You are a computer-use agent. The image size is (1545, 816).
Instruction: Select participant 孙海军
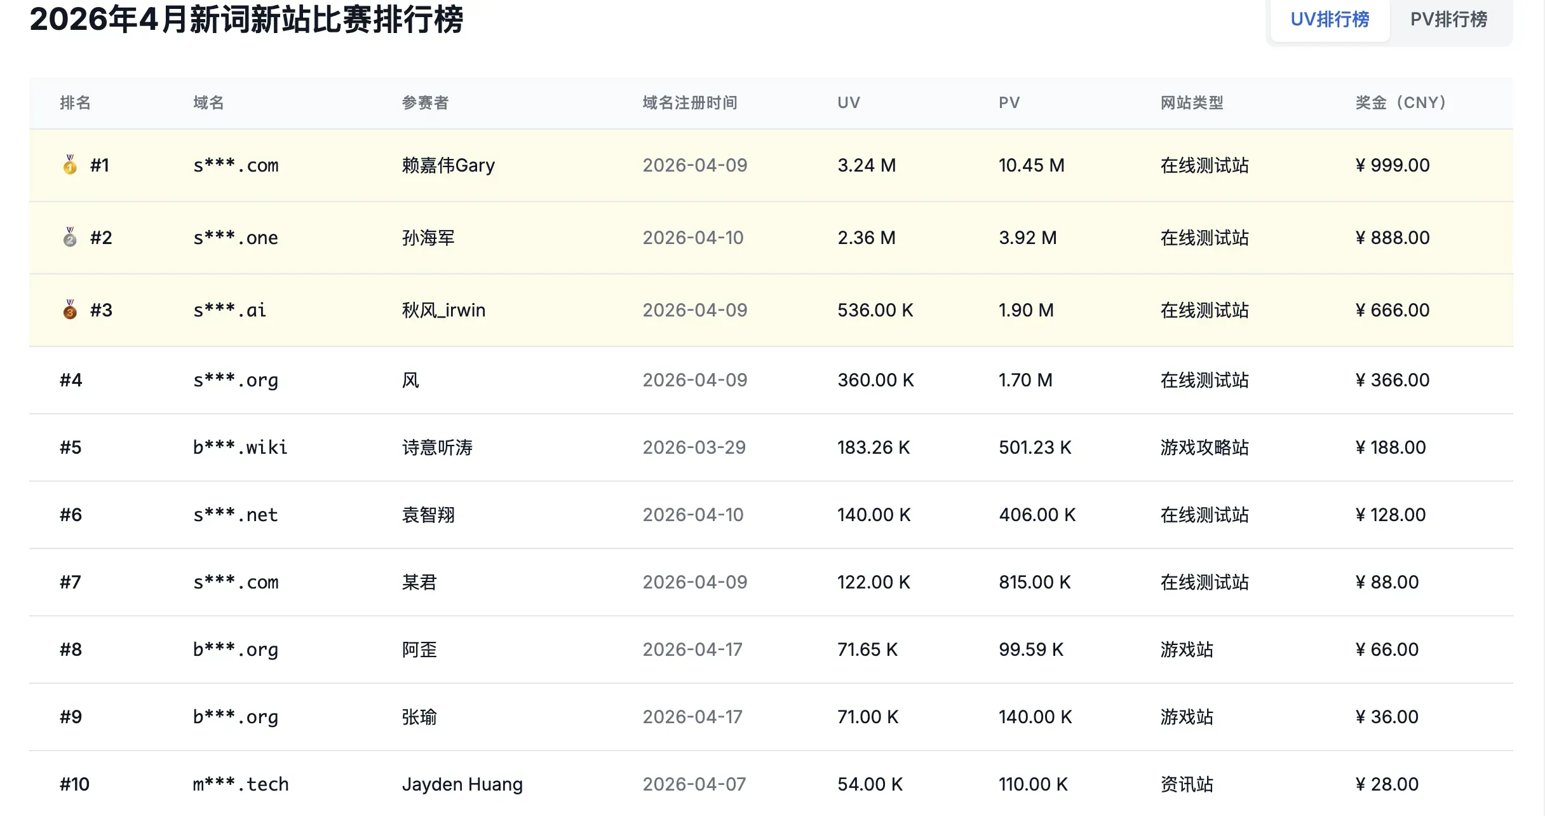[x=428, y=238]
